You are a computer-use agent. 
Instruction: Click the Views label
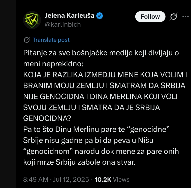click(x=121, y=180)
